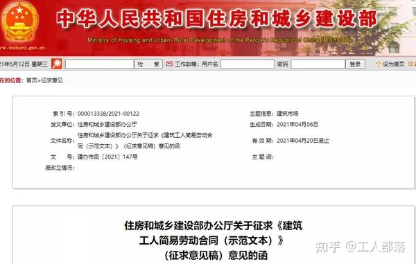Go to 首页 in breadcrumb
This screenshot has width=416, height=264.
pos(32,80)
